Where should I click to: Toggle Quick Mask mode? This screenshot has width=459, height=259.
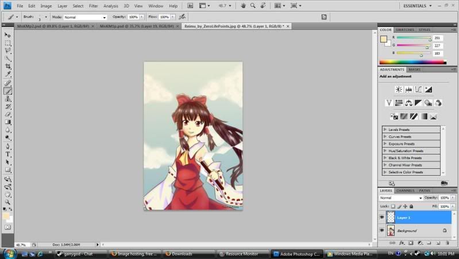pos(7,227)
